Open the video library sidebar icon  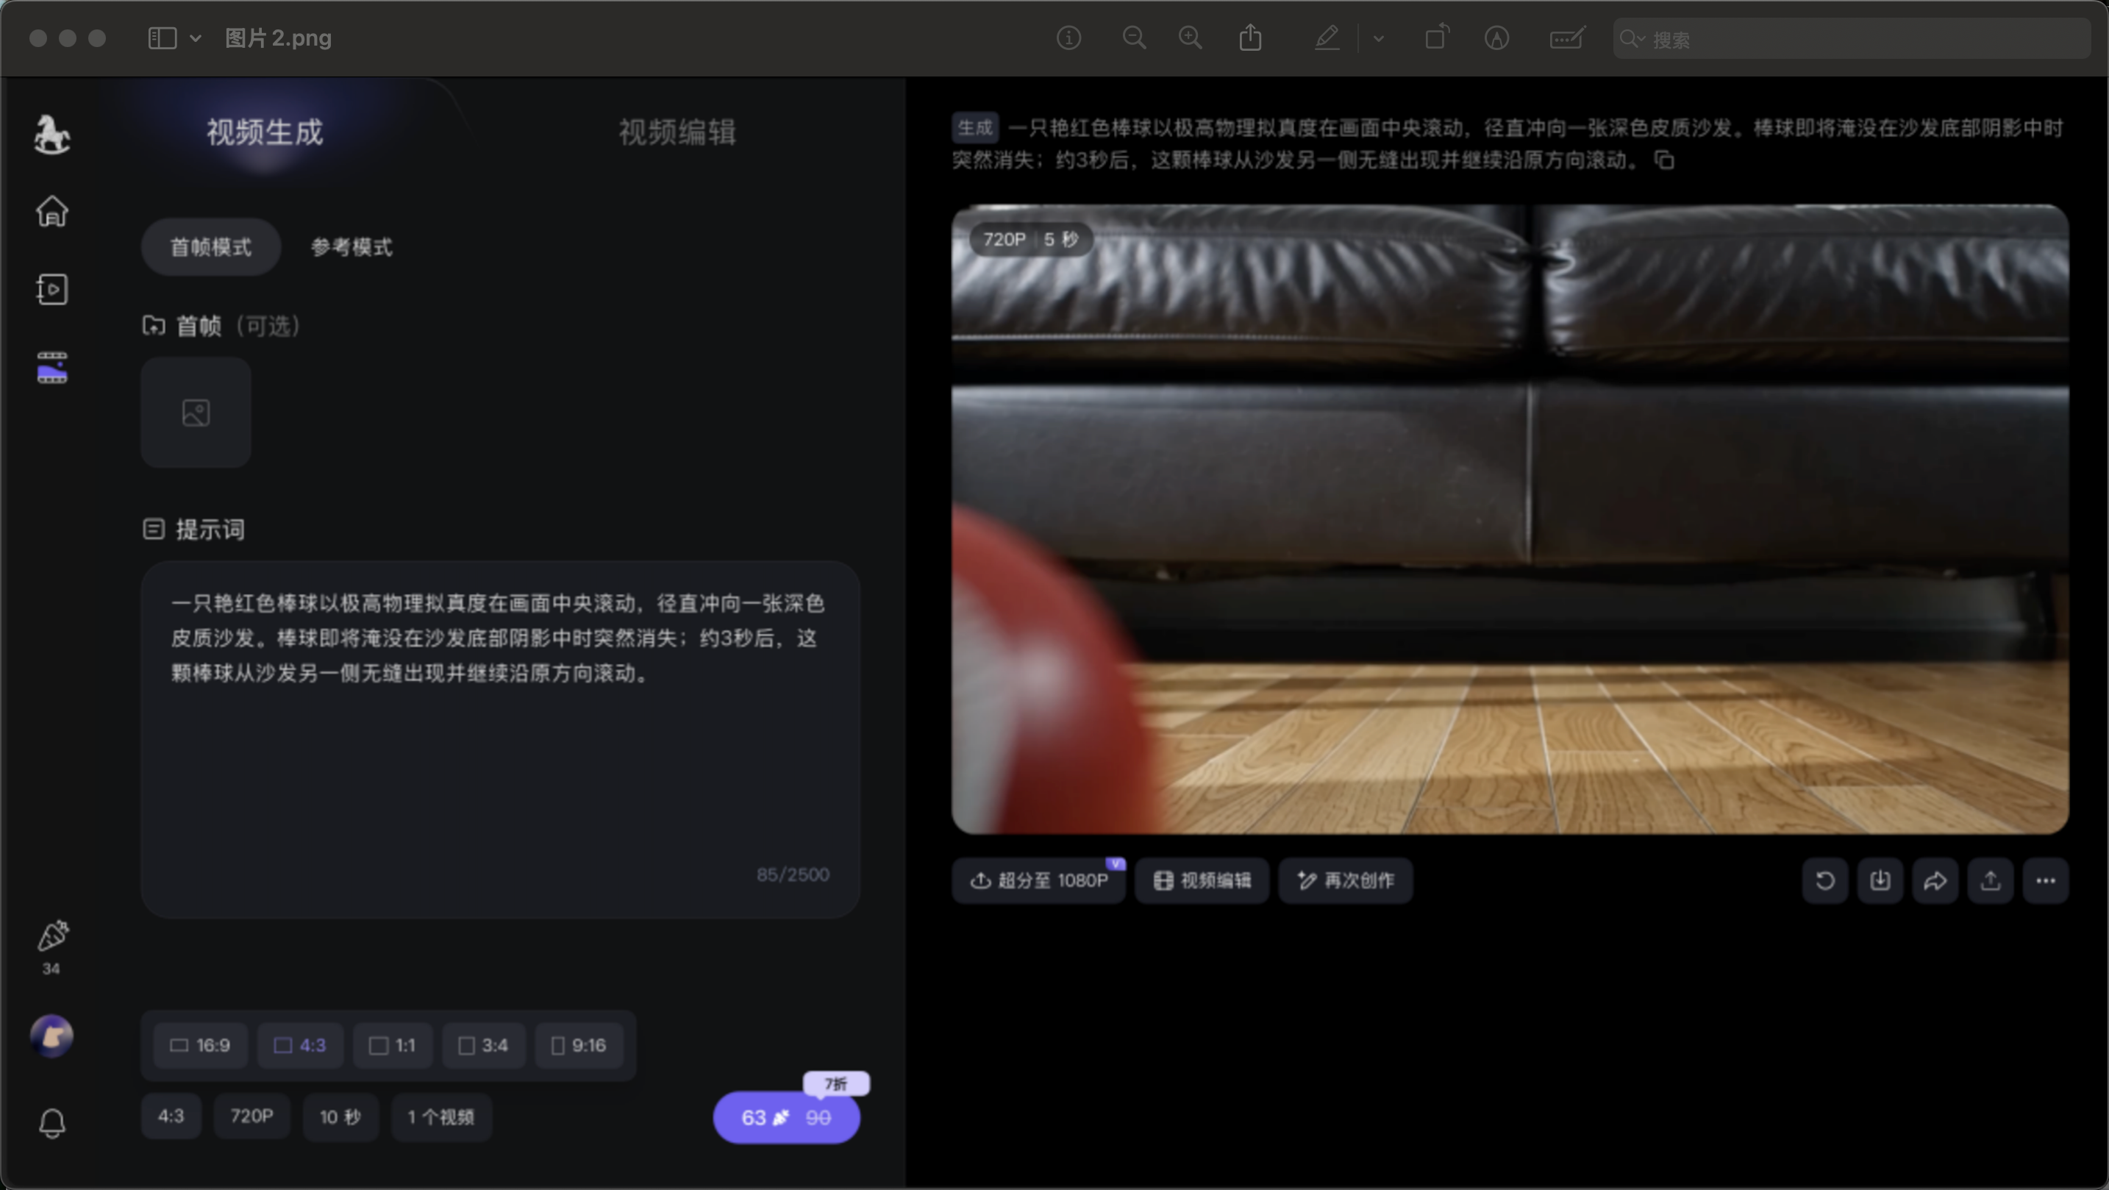pos(51,289)
